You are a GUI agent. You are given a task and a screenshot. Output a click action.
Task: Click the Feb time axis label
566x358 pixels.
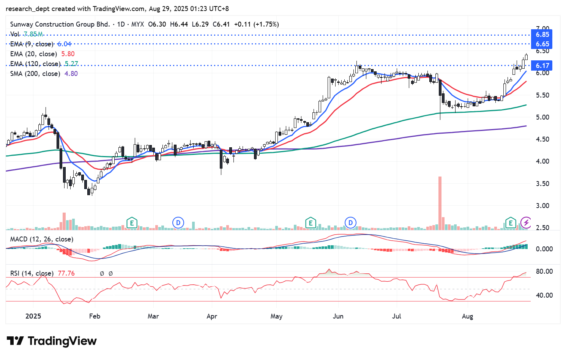[95, 316]
